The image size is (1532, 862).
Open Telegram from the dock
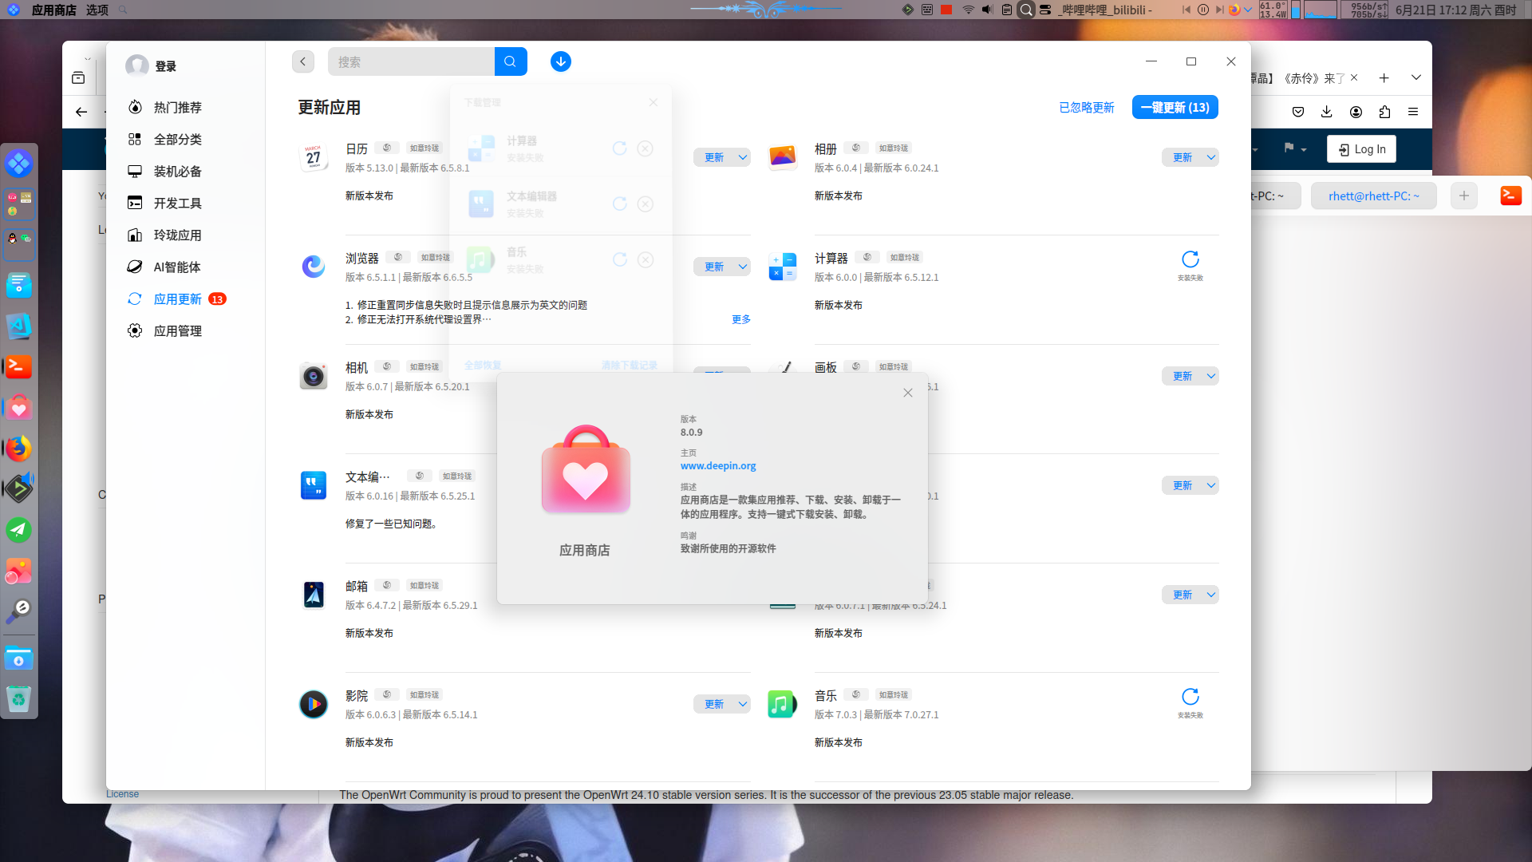point(19,530)
